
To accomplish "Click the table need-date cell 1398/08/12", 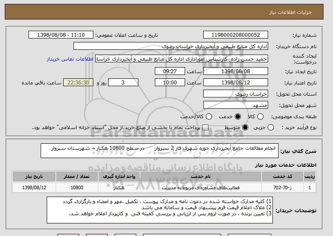I will tap(34, 188).
